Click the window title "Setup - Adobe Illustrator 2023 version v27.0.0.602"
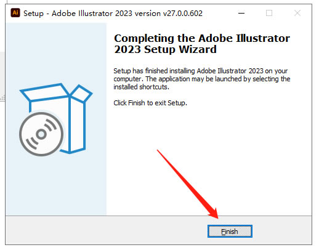The width and height of the screenshot is (327, 250). (x=113, y=14)
